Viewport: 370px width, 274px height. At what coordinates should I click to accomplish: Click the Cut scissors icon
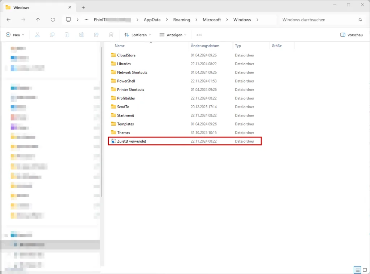pyautogui.click(x=37, y=35)
